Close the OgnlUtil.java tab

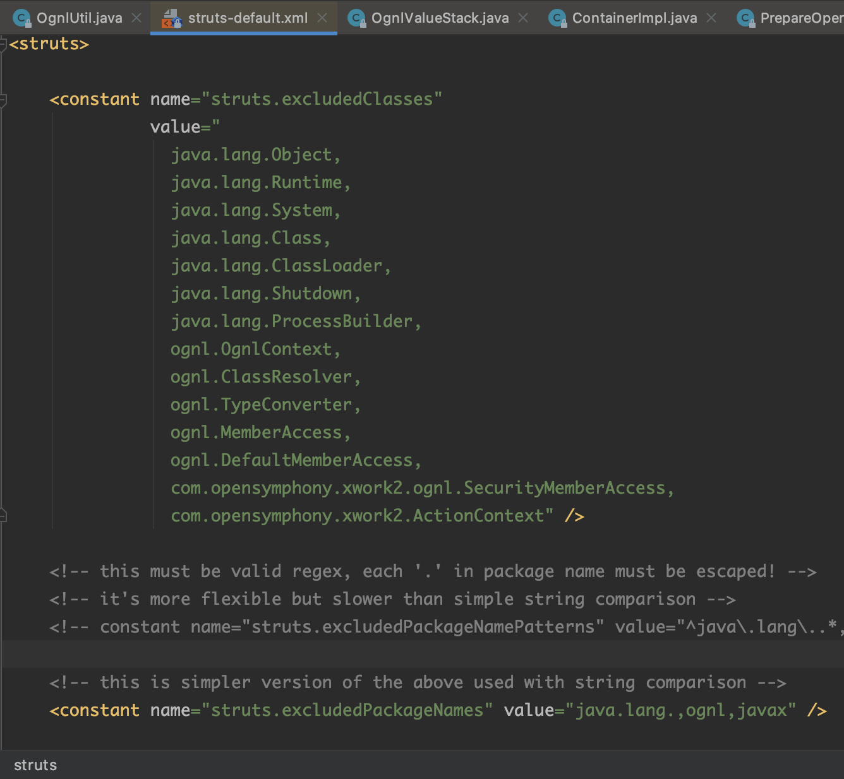[136, 18]
